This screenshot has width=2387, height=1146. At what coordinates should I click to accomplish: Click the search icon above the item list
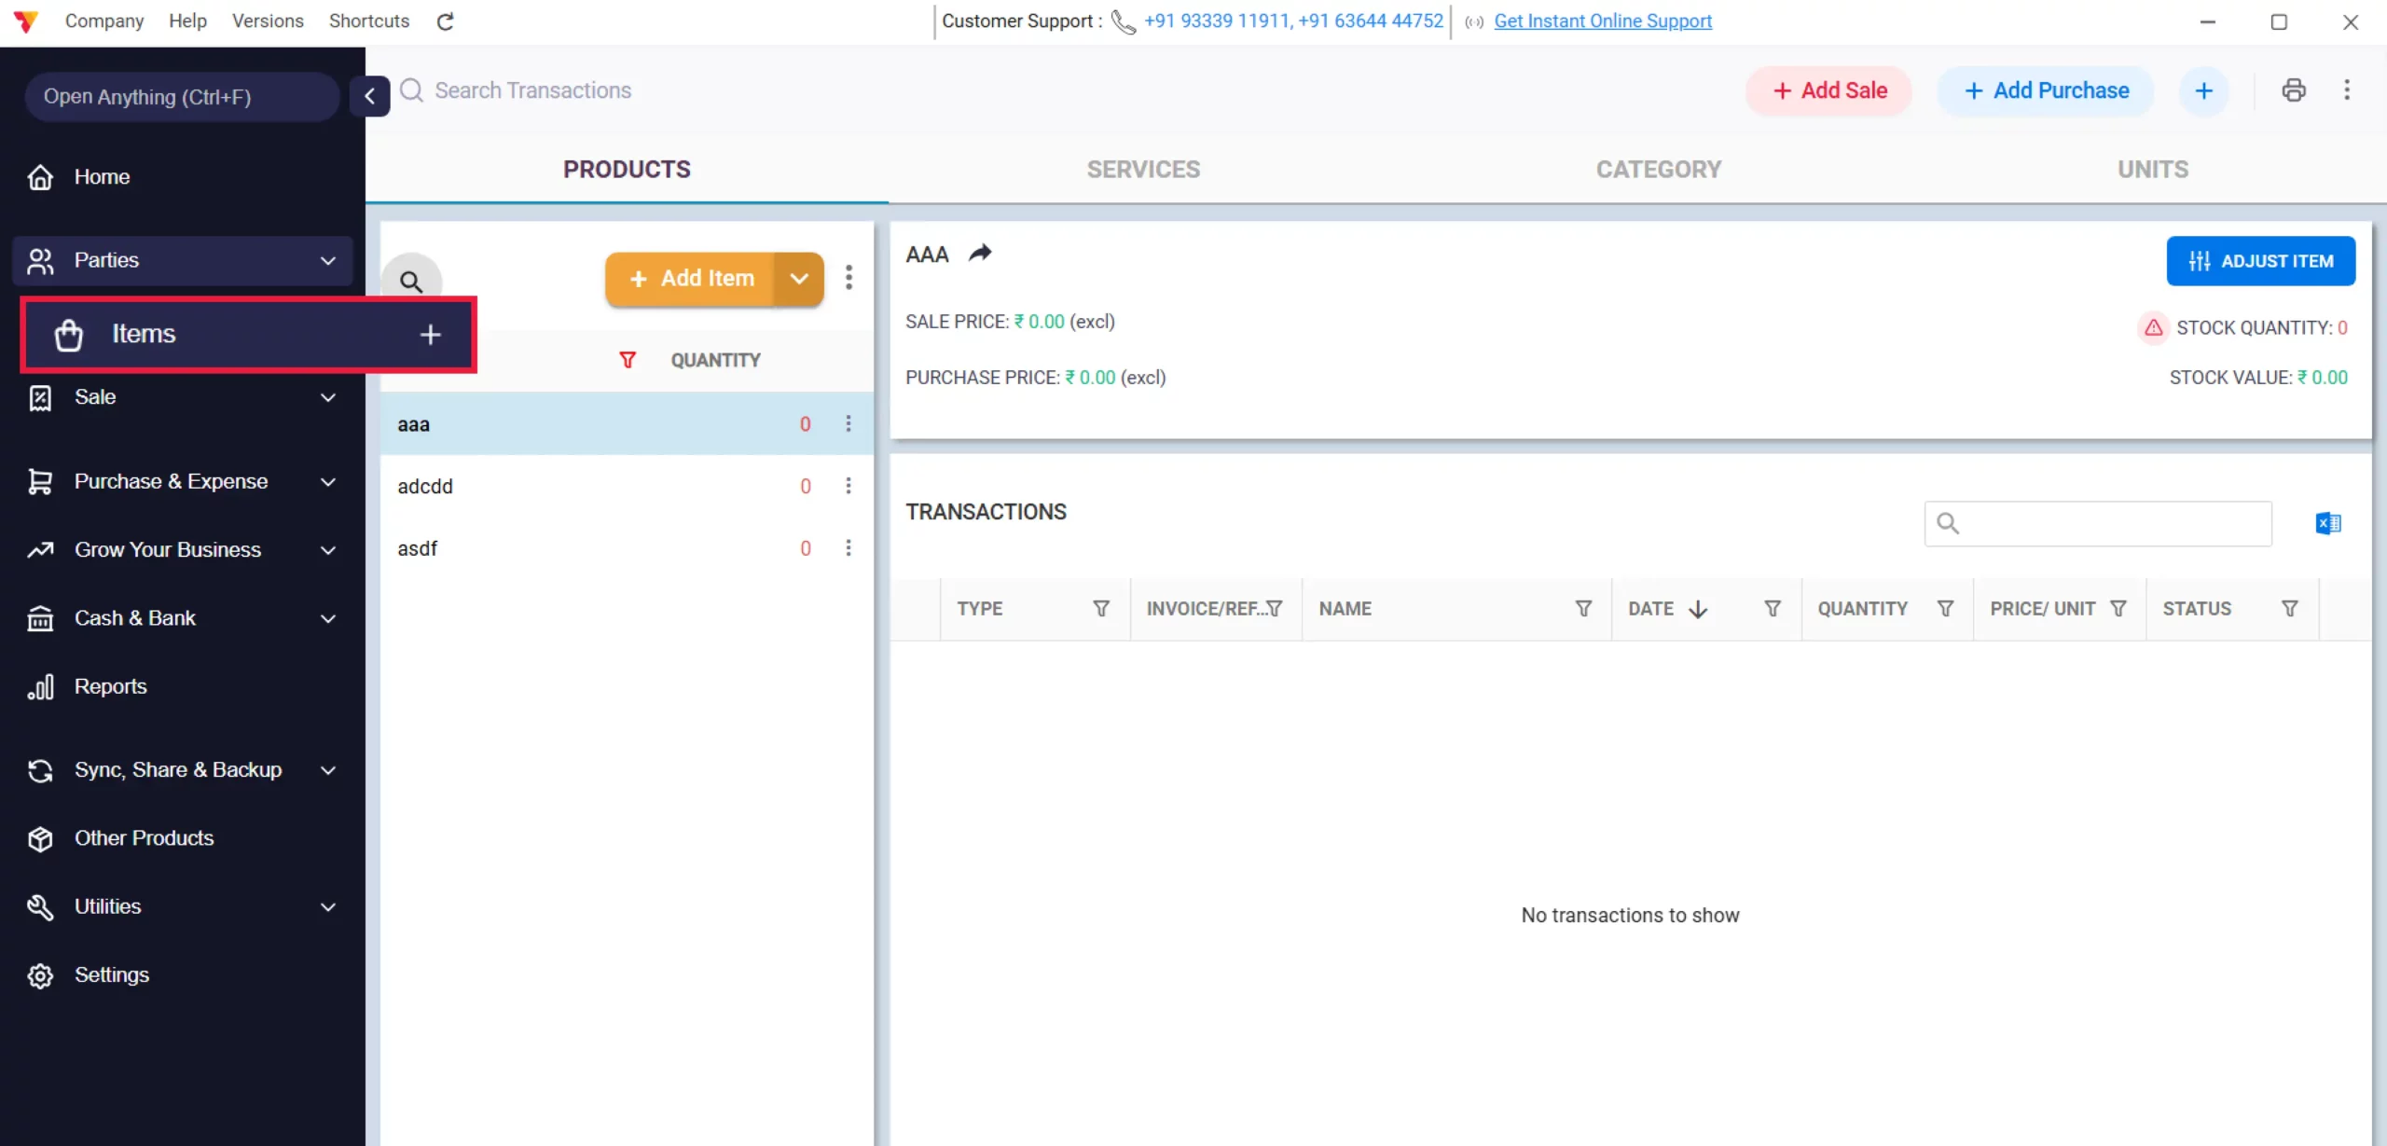tap(411, 281)
